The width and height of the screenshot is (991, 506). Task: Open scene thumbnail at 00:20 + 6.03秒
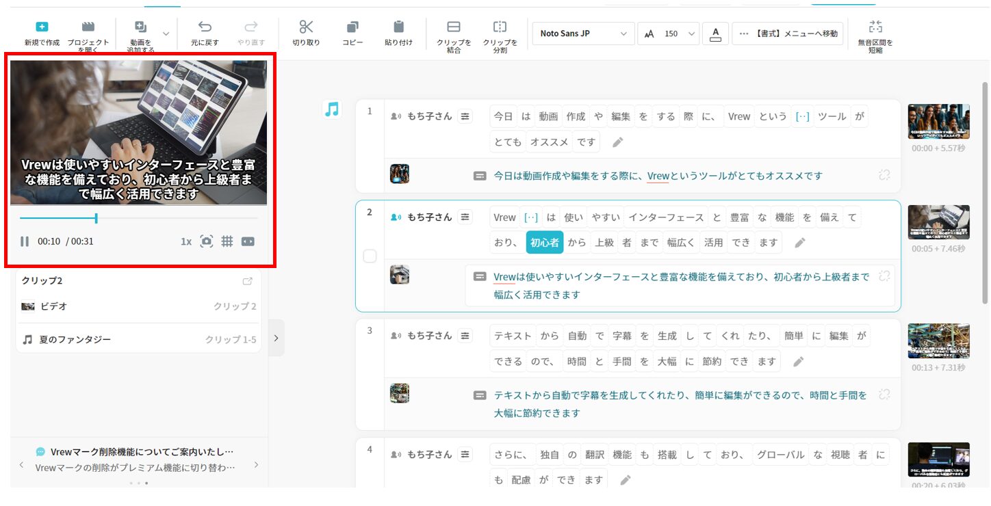pyautogui.click(x=938, y=460)
